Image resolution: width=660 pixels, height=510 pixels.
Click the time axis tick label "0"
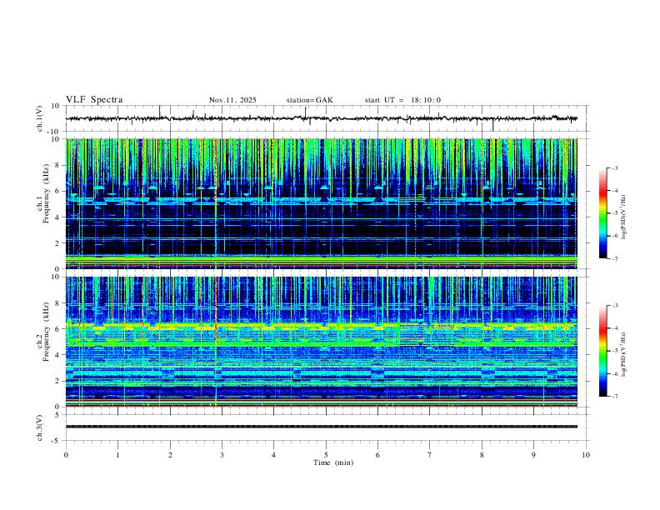[66, 455]
